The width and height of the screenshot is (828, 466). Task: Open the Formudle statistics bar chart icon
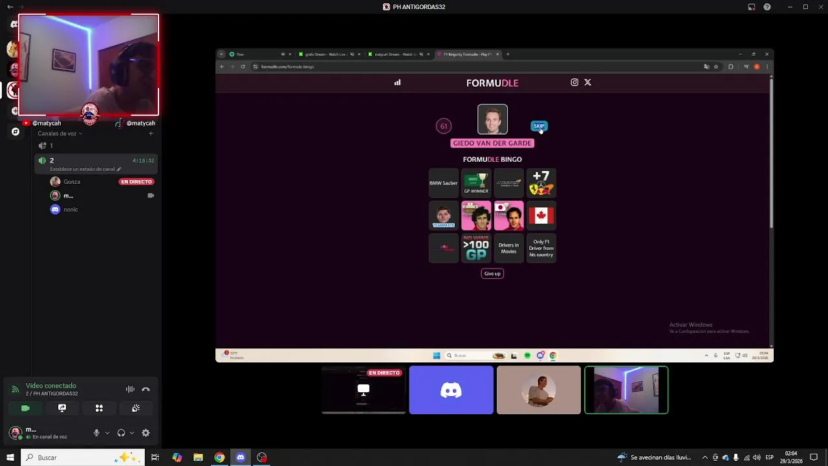point(397,82)
